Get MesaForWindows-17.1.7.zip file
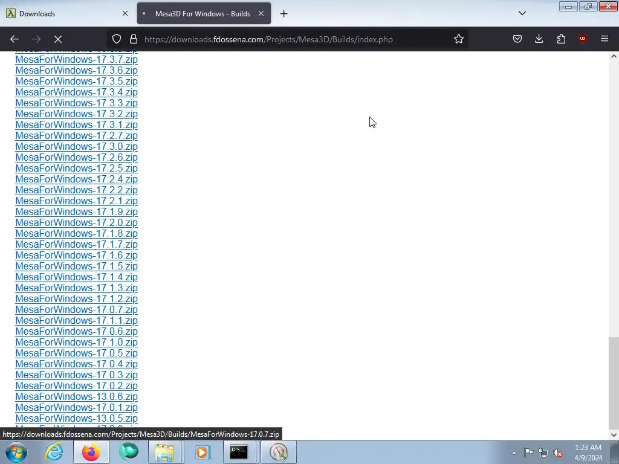Image resolution: width=619 pixels, height=464 pixels. click(77, 245)
